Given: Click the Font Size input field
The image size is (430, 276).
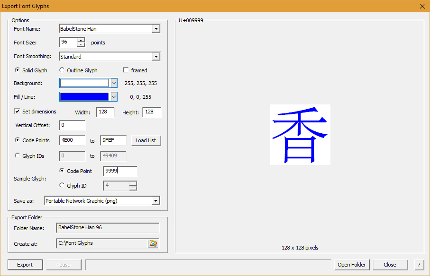Looking at the screenshot, I should coord(69,42).
